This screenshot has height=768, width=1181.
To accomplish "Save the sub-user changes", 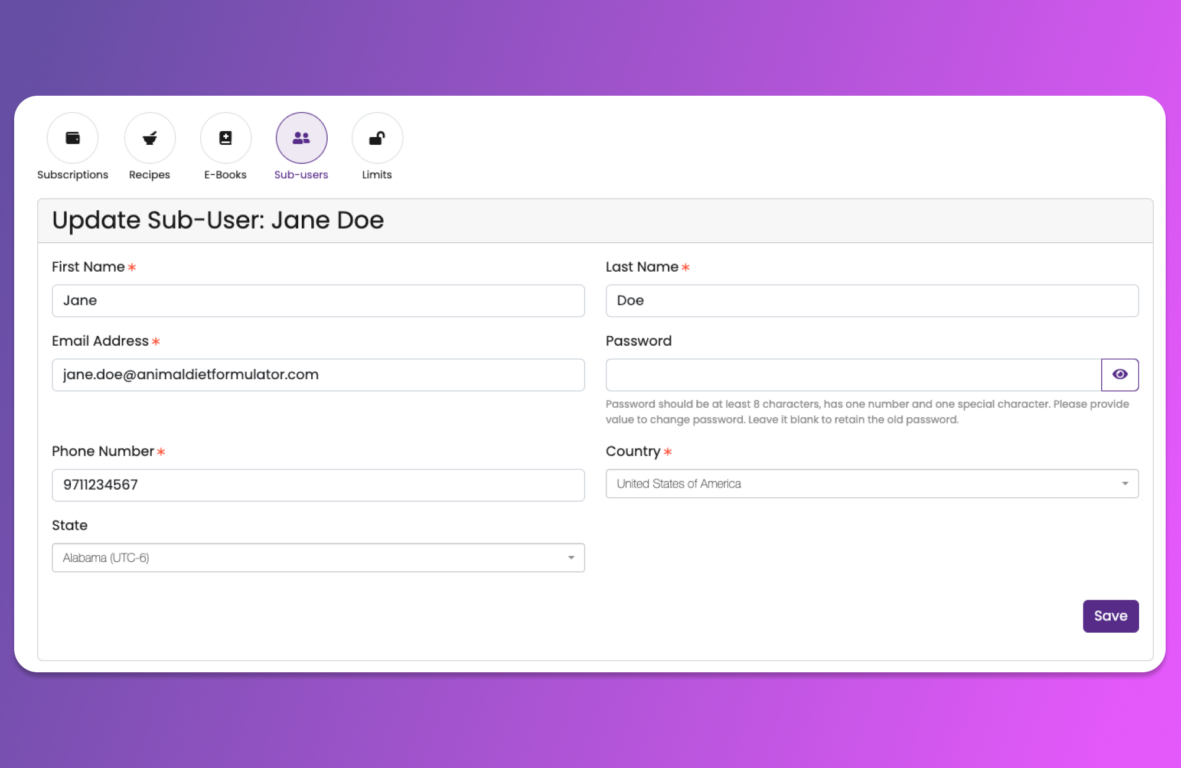I will coord(1110,616).
